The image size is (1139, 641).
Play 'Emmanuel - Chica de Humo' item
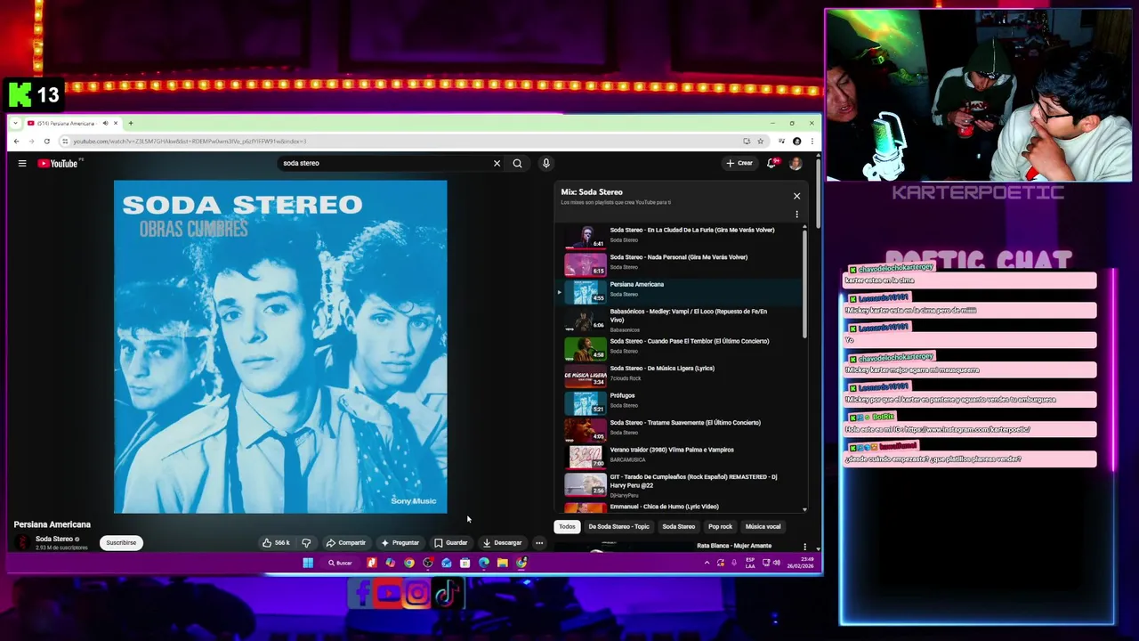[x=681, y=507]
